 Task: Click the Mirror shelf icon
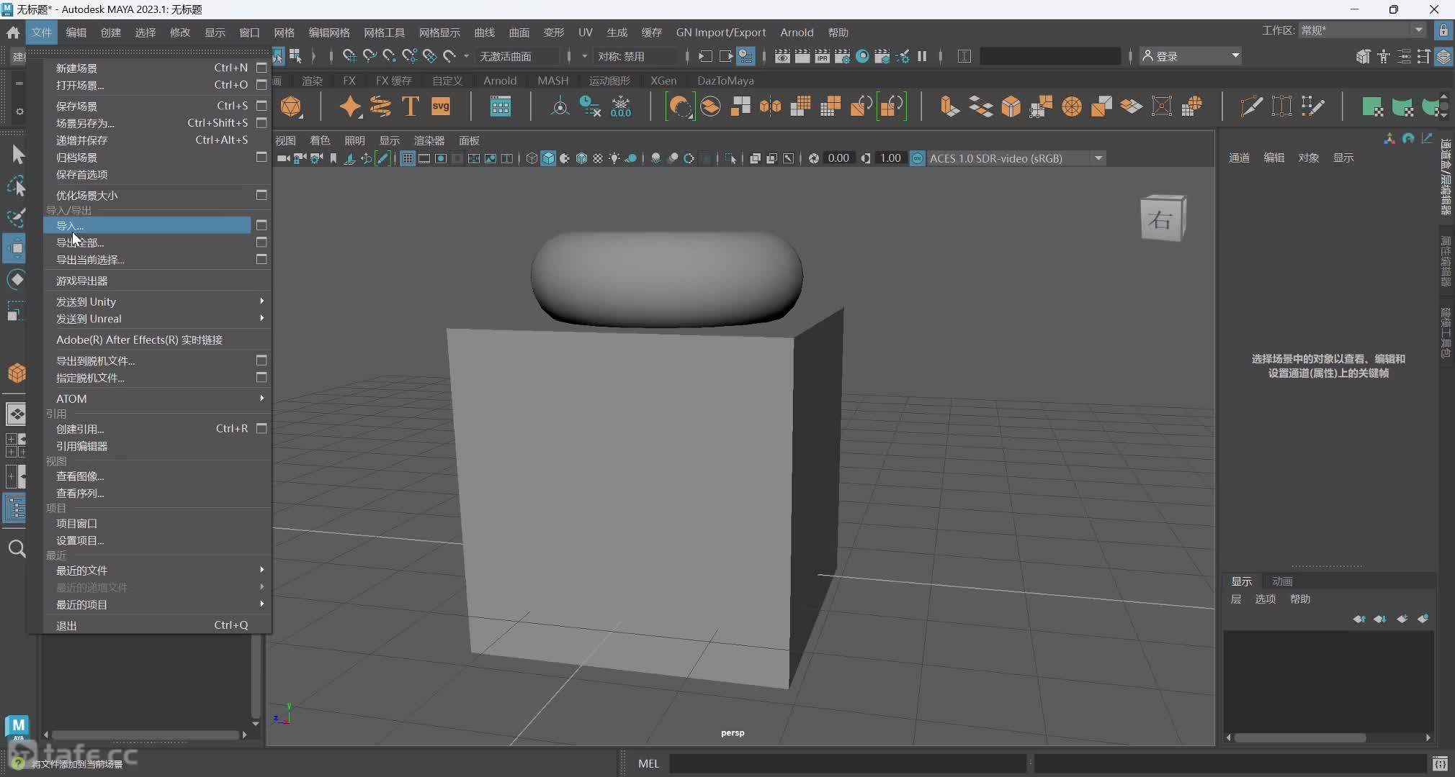pyautogui.click(x=770, y=106)
